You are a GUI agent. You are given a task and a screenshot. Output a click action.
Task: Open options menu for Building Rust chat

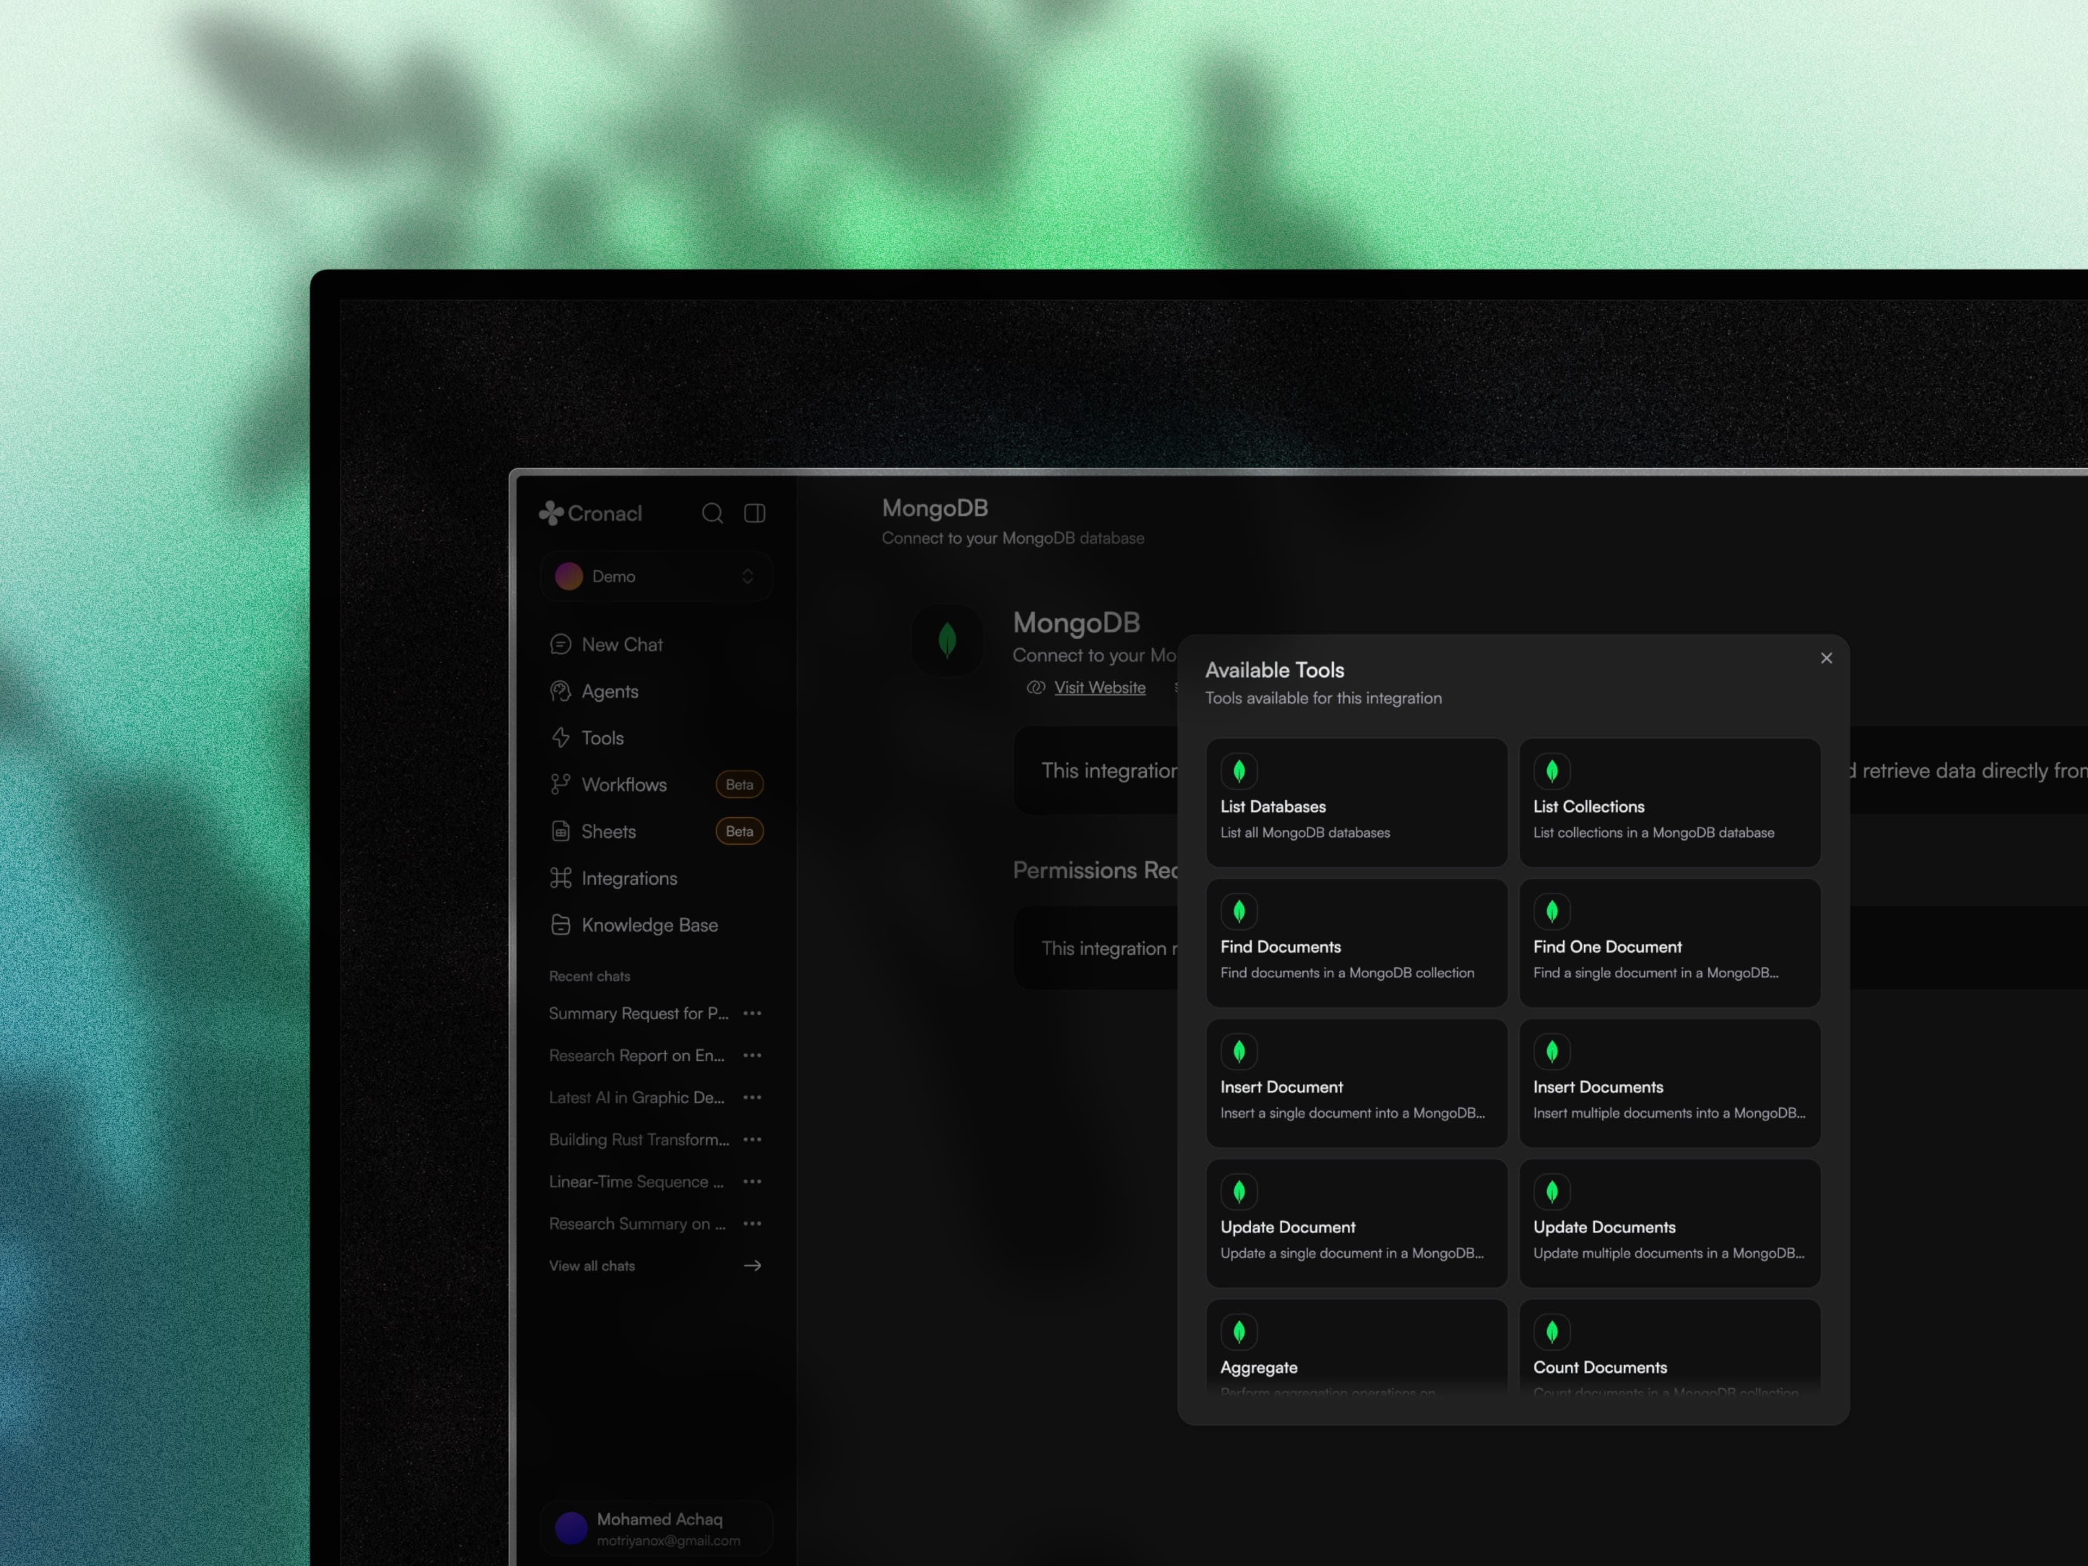tap(753, 1140)
